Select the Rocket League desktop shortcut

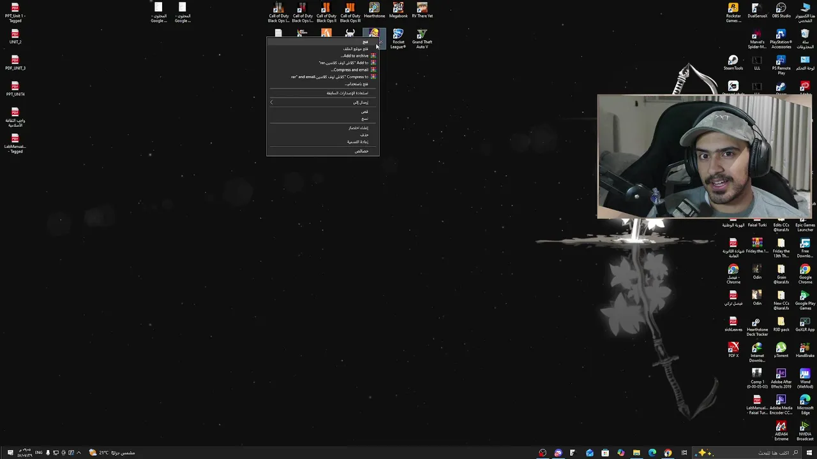(398, 39)
